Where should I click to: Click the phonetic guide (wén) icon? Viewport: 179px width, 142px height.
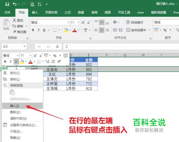click(x=85, y=30)
